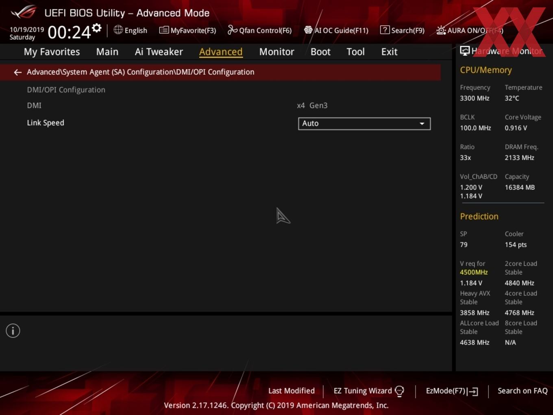Screen dimensions: 553x415
Task: Click the SP value 79
Action: (464, 245)
